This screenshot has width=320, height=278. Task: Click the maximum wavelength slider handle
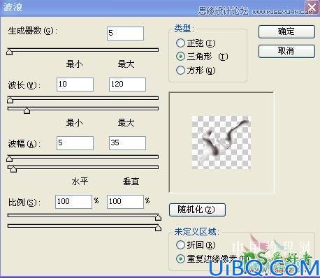[27, 110]
